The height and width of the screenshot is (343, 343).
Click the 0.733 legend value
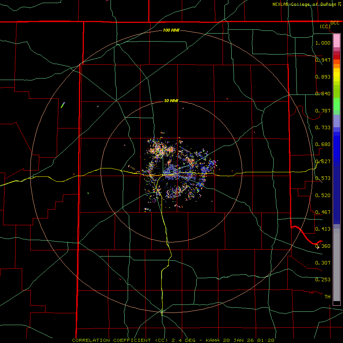(x=323, y=127)
